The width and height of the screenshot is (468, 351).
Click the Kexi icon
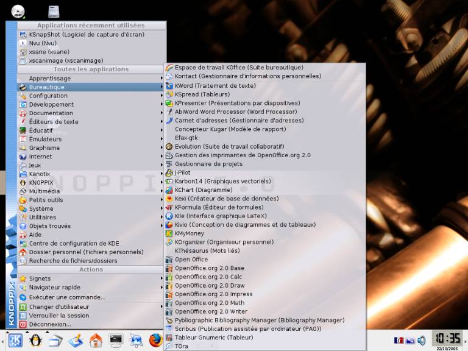[169, 199]
